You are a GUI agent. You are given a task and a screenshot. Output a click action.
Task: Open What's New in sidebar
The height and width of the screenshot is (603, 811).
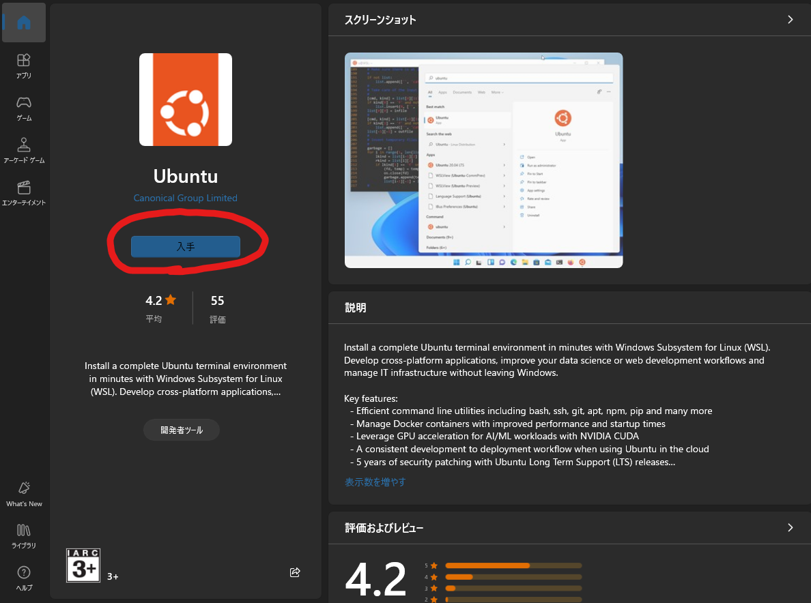click(24, 495)
